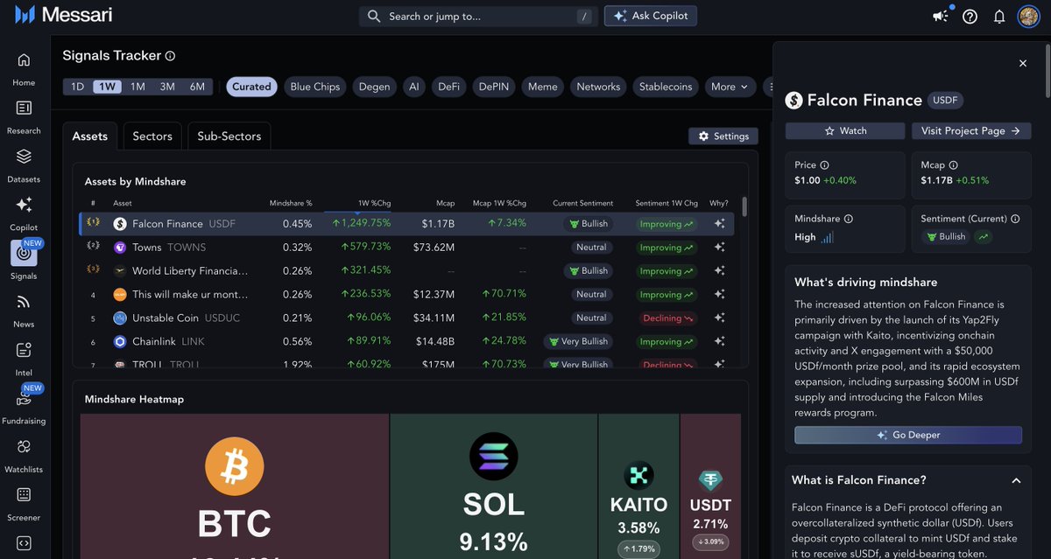Viewport: 1051px width, 559px height.
Task: Click the Signals Tracker info icon
Action: click(170, 56)
